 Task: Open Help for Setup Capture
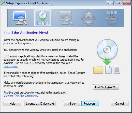pyautogui.click(x=12, y=104)
